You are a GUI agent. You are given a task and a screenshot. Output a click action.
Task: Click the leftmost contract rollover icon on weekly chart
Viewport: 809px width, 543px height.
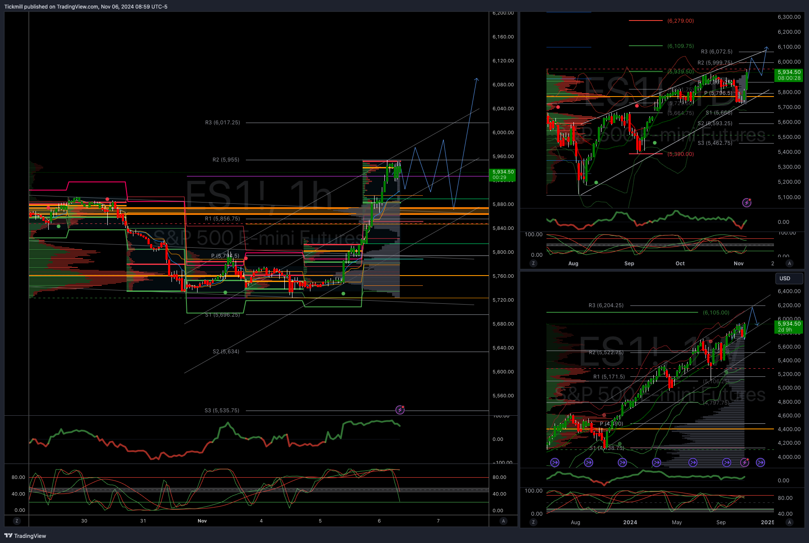(555, 462)
